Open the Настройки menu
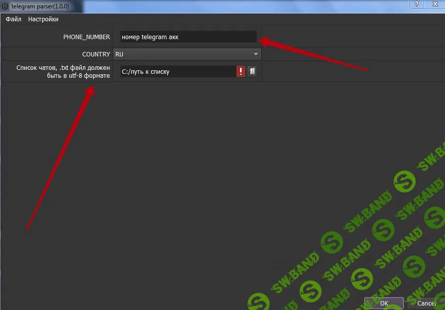 (x=43, y=19)
